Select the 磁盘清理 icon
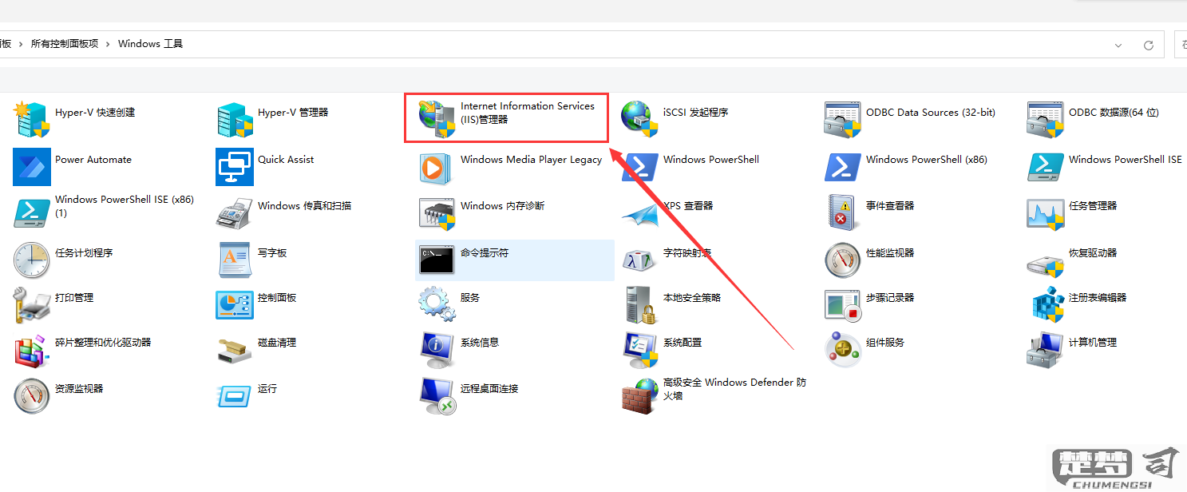The width and height of the screenshot is (1187, 492). click(235, 350)
